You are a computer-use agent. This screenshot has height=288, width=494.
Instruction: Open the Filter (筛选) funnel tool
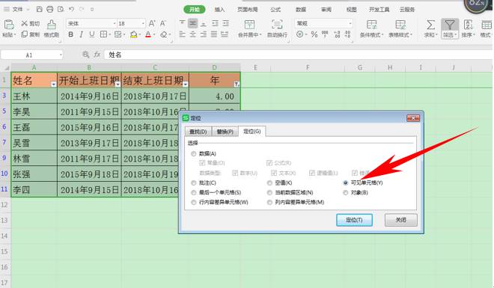[450, 28]
